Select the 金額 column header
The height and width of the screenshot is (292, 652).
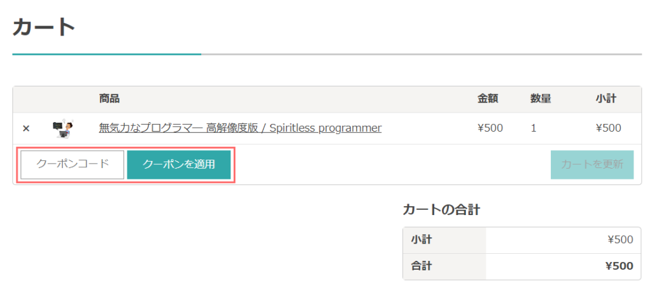488,99
